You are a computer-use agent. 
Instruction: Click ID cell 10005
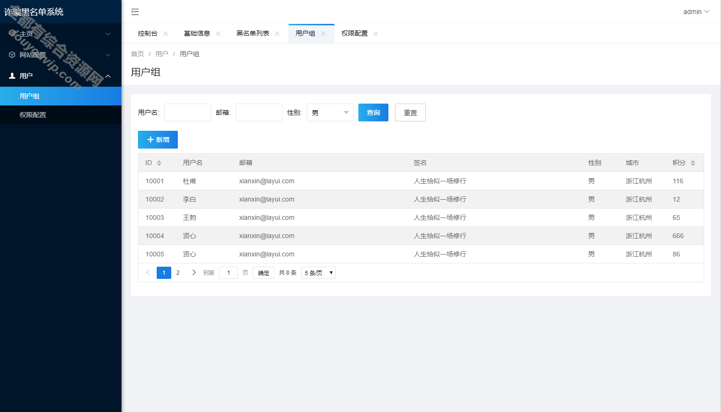coord(155,254)
